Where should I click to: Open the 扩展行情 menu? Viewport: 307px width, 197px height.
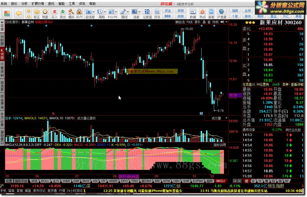[38, 4]
